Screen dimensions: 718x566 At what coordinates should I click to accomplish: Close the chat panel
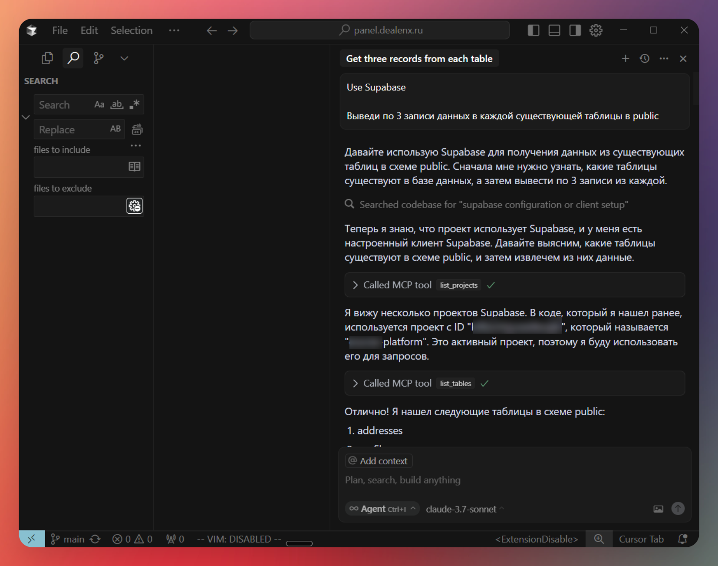pos(683,58)
